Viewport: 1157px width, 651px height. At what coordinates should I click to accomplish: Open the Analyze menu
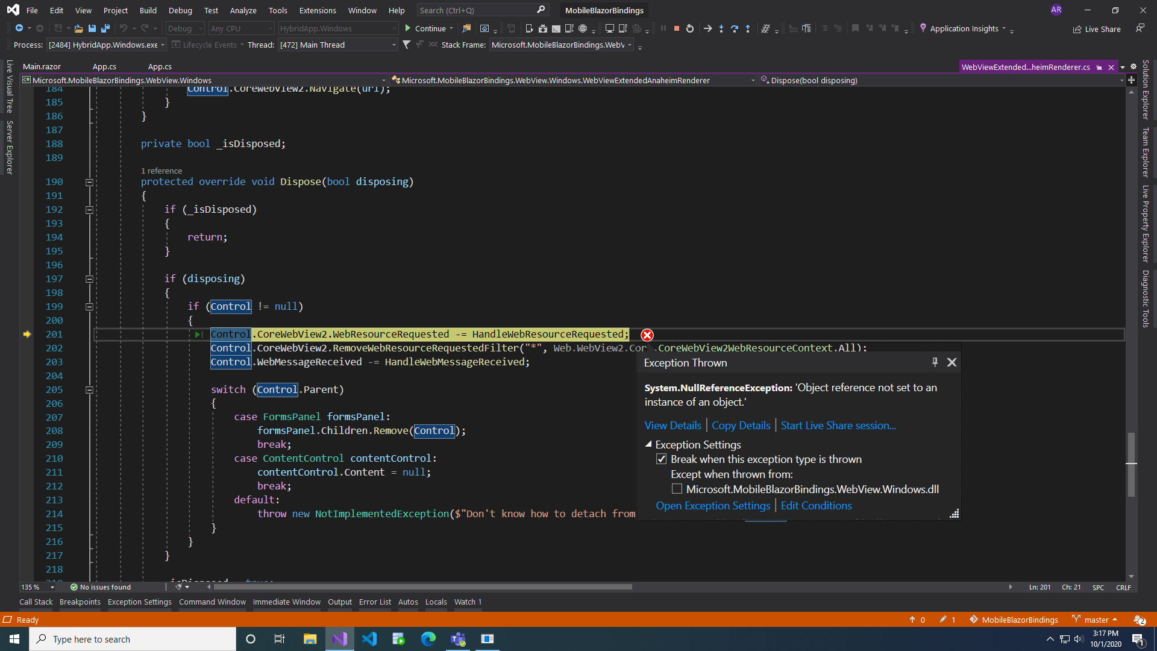click(243, 10)
